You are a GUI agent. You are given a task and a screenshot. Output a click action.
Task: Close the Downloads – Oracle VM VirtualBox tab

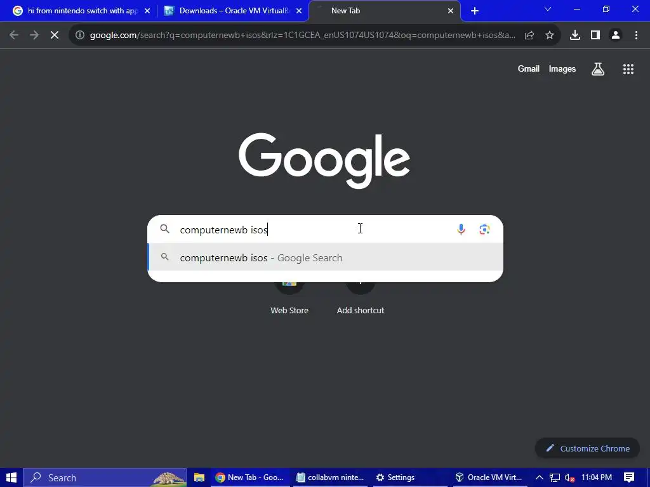click(299, 11)
